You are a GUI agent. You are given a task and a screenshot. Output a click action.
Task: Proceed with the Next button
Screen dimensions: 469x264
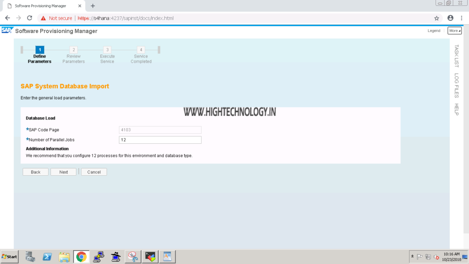point(63,172)
